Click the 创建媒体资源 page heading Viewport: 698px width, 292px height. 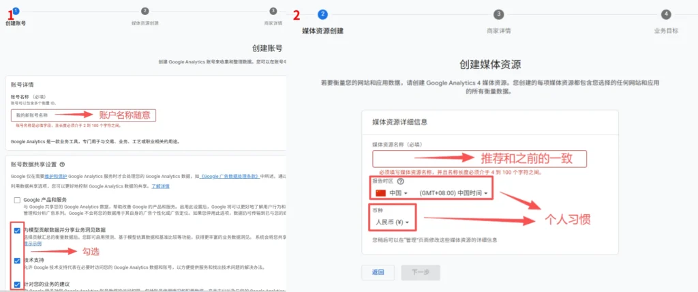(x=490, y=64)
